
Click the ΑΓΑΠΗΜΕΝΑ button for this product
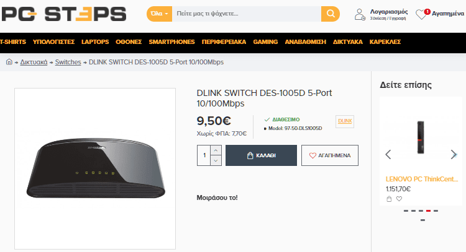(x=330, y=155)
